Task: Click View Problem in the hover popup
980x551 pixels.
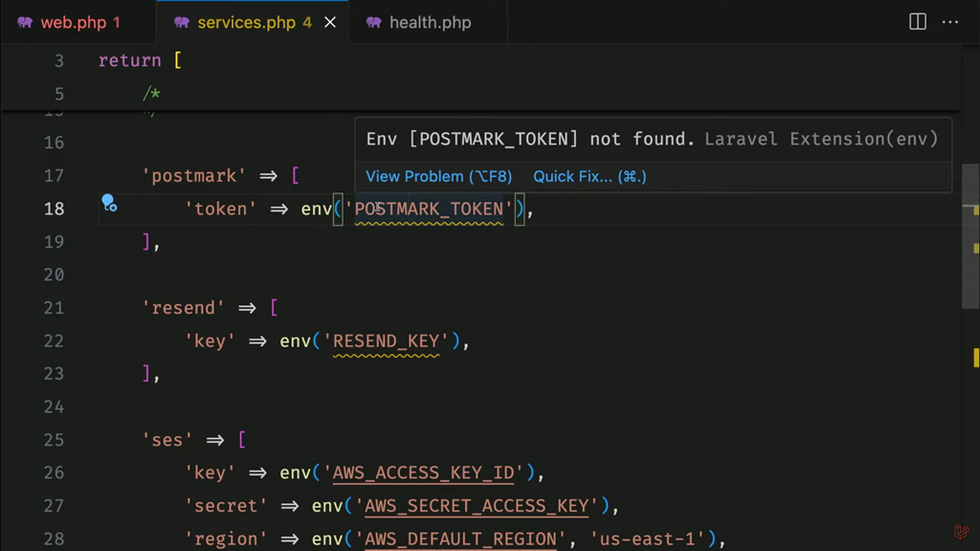Action: [438, 176]
